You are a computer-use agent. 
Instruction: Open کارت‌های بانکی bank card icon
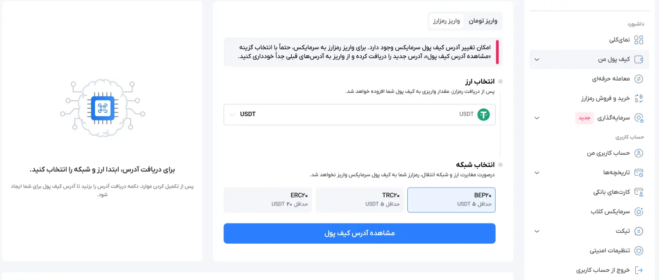[640, 192]
